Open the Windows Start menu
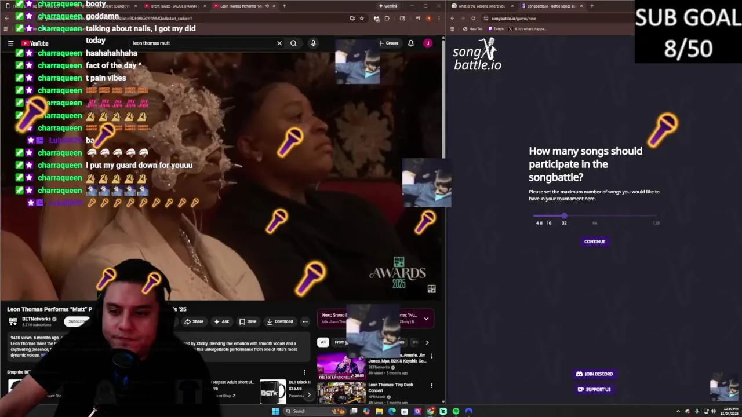Viewport: 742px width, 417px height. tap(275, 411)
